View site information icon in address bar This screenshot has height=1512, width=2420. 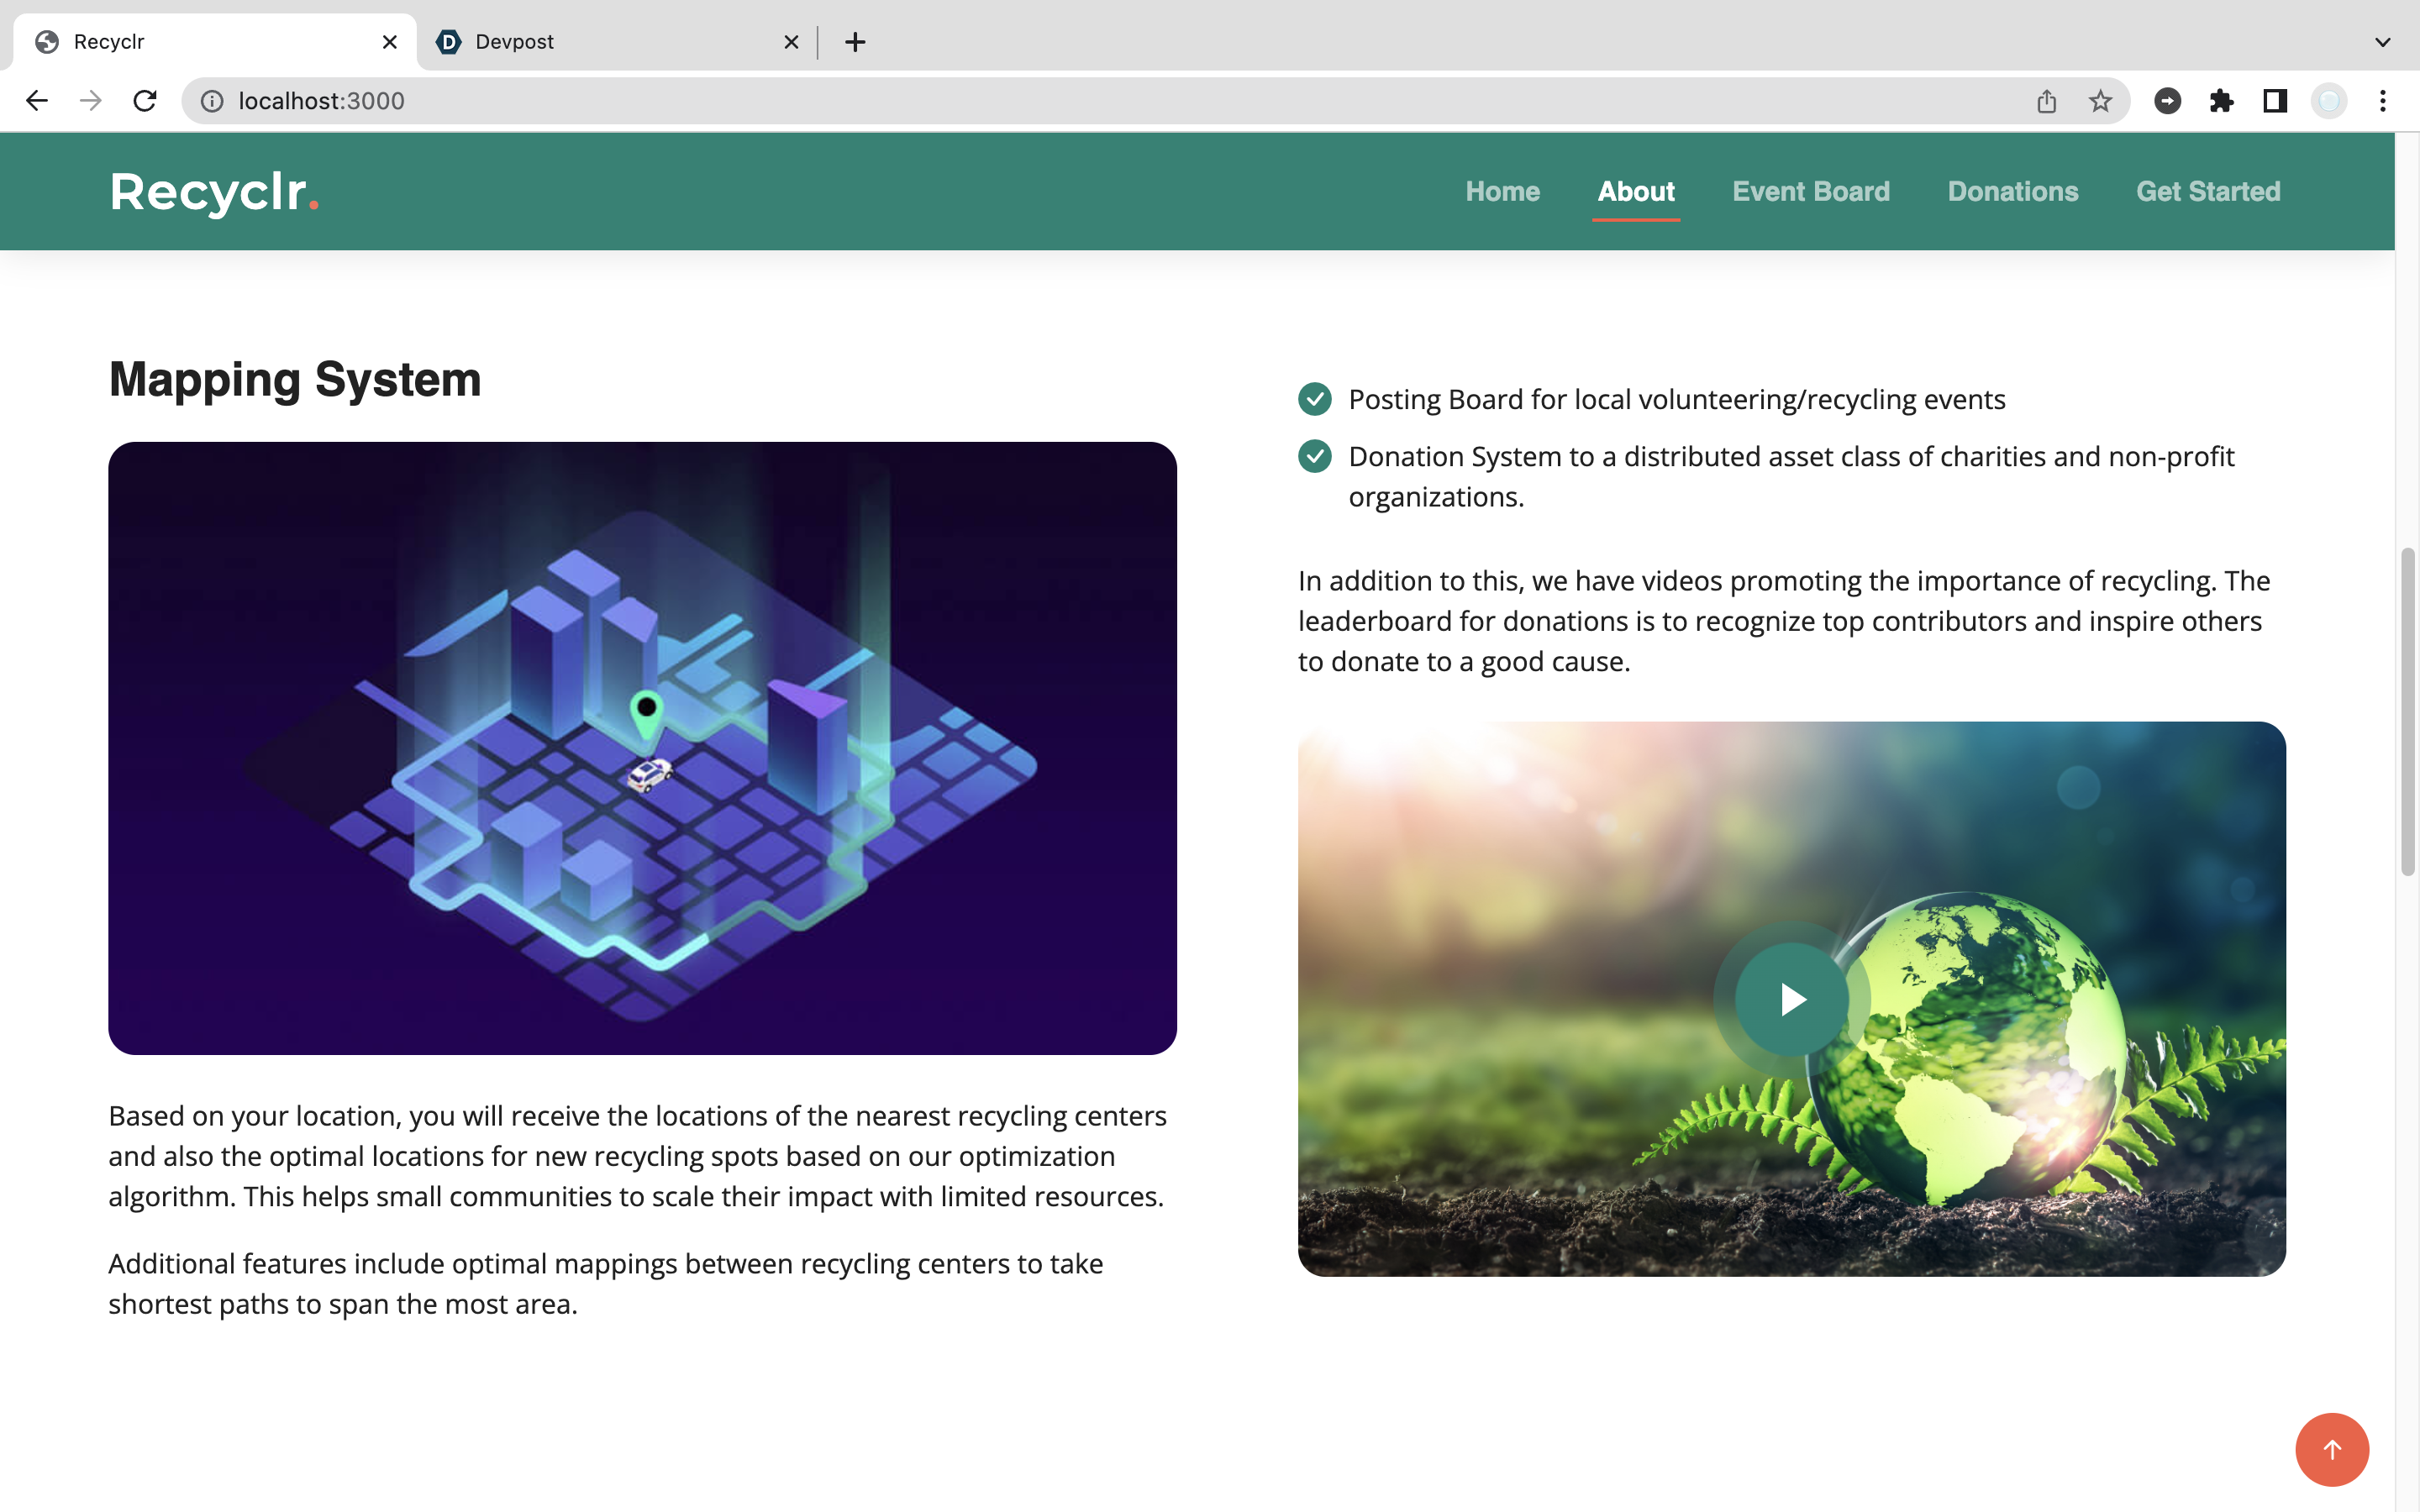click(212, 101)
